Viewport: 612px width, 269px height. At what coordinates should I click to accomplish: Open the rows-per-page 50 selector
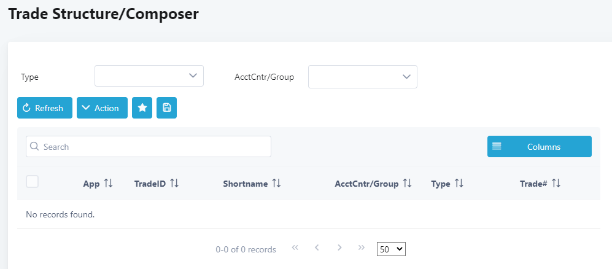coord(391,249)
